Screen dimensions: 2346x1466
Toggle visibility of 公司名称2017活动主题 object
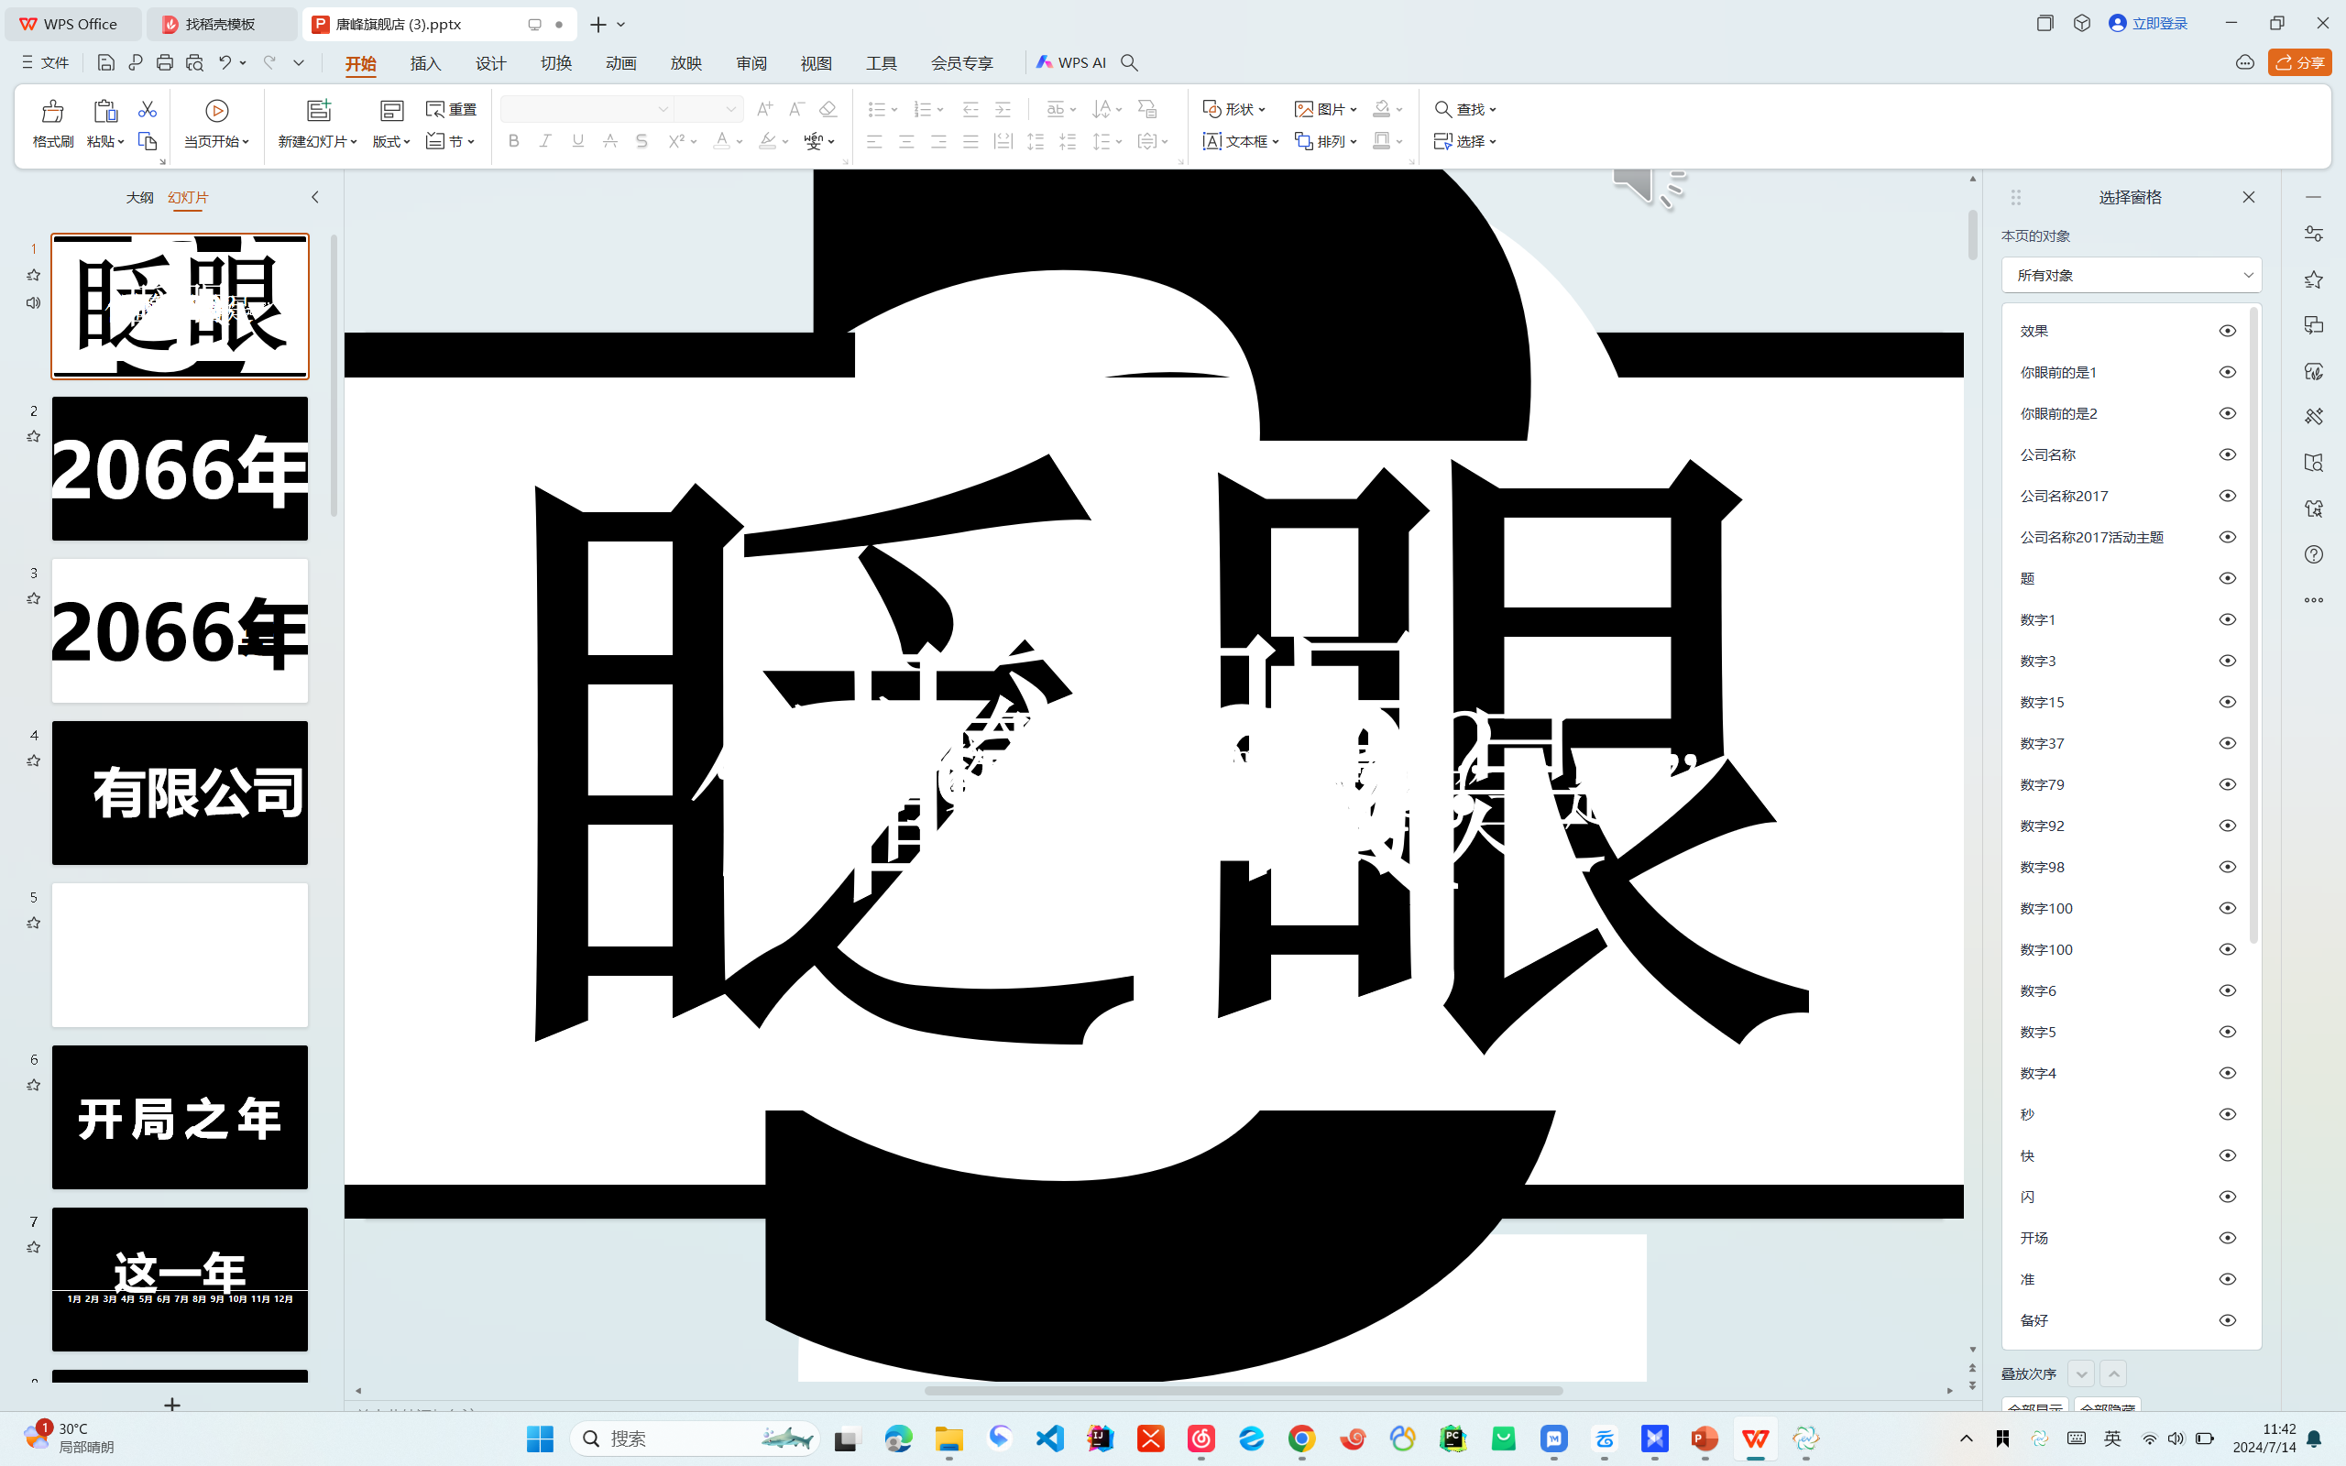pyautogui.click(x=2227, y=536)
